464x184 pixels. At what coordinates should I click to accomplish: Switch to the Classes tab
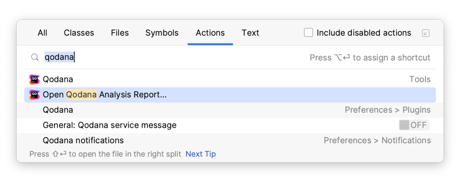tap(79, 33)
